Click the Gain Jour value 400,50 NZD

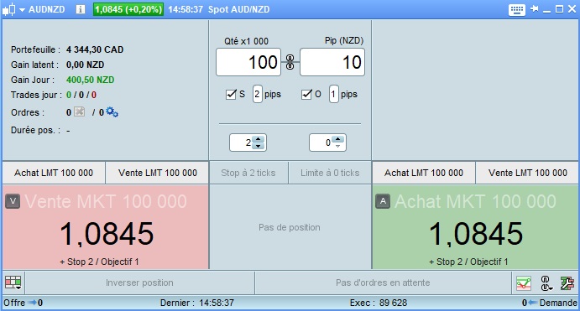pos(91,80)
